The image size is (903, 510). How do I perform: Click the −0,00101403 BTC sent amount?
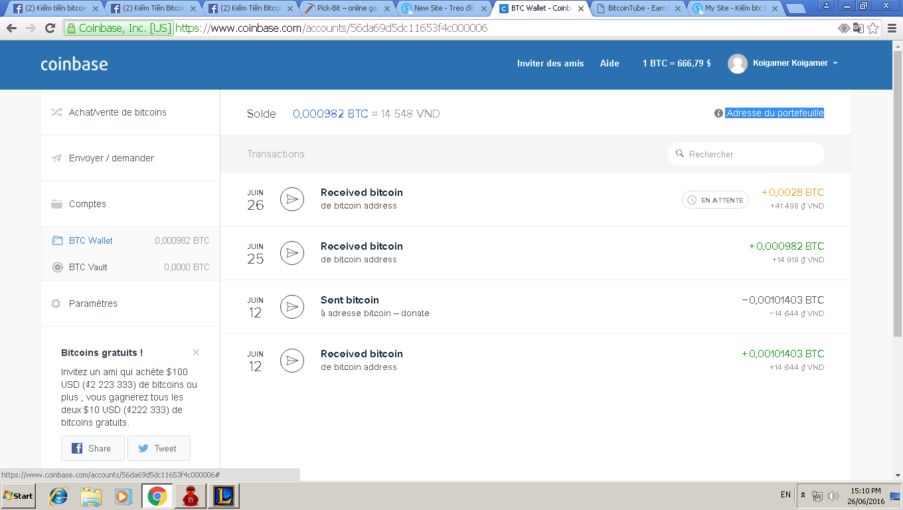click(783, 300)
